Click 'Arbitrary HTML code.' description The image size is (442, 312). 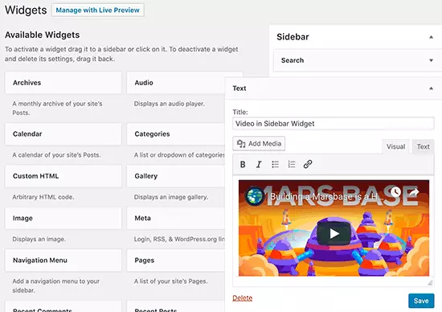tap(43, 197)
